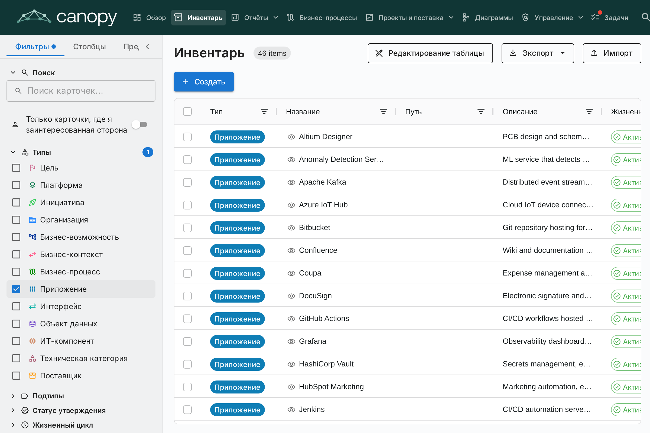Screen dimensions: 650x433
Task: Click the building icon for Организация type
Action: (x=32, y=220)
